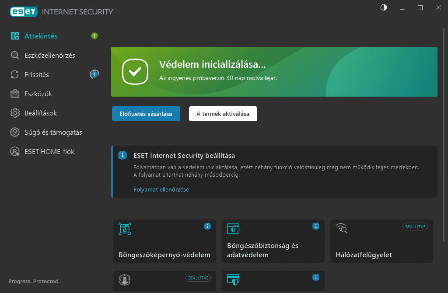Click the Védelem inicializálása... status heading
This screenshot has height=293, width=448.
[213, 64]
